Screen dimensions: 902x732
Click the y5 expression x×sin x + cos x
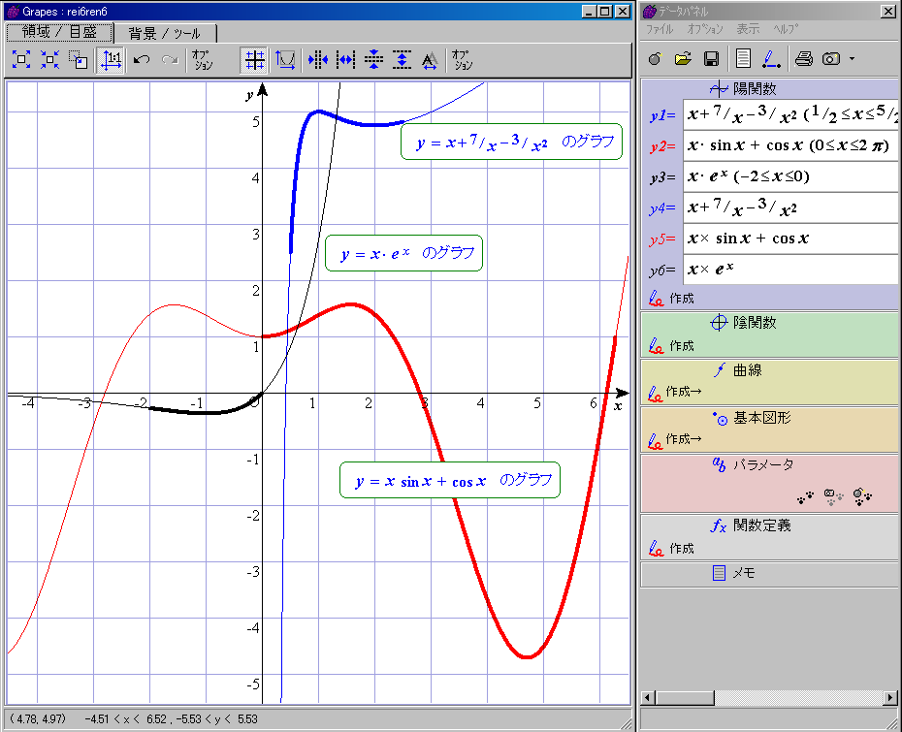point(790,239)
